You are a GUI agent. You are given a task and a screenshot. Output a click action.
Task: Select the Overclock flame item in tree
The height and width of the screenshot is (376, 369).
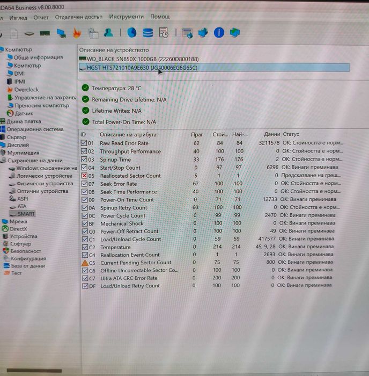(23, 90)
